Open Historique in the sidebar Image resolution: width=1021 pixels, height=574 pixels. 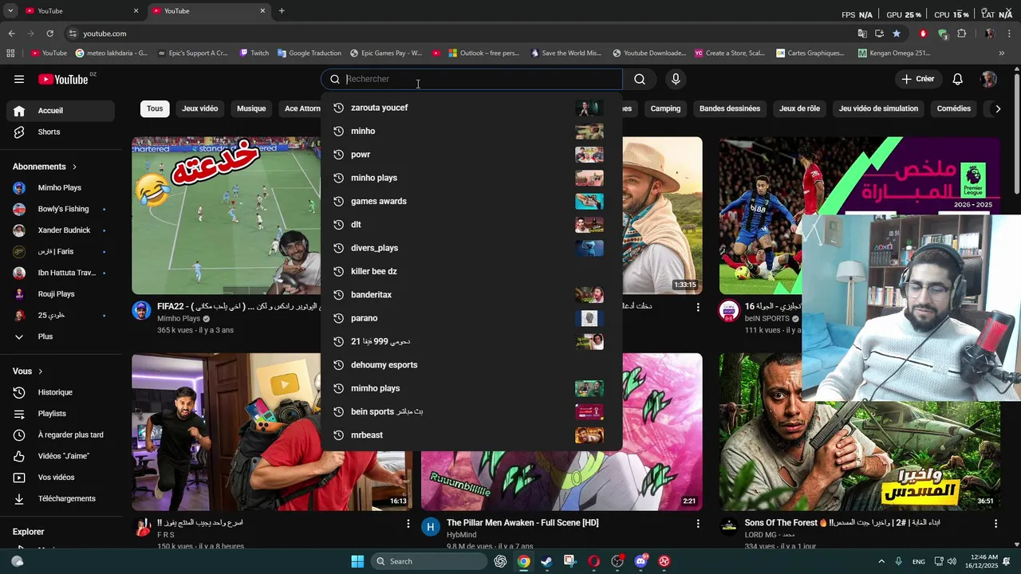coord(62,392)
